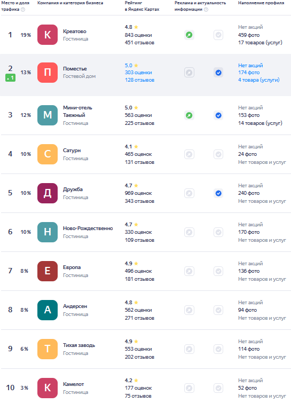Click the Камелот avatar icon

coord(48,388)
